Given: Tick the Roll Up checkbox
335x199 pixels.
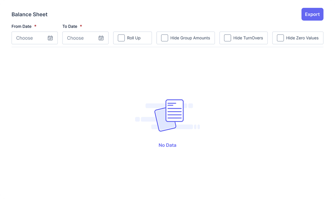Looking at the screenshot, I should 121,38.
